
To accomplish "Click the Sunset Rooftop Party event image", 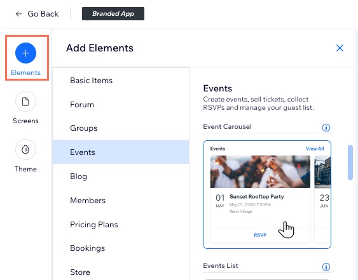I will pos(260,171).
